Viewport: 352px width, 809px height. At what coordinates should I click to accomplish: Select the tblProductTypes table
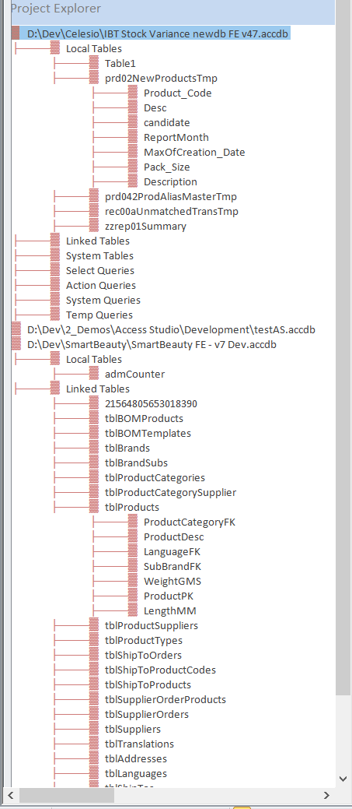[x=144, y=641]
